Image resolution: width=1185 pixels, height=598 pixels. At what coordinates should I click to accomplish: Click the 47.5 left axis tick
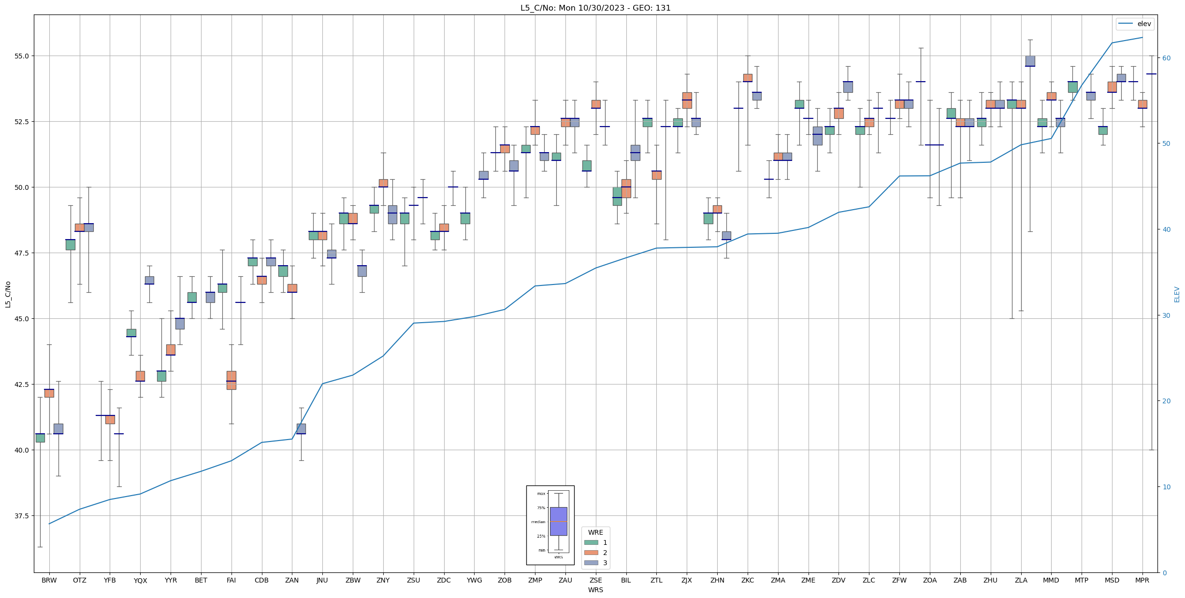tap(22, 253)
